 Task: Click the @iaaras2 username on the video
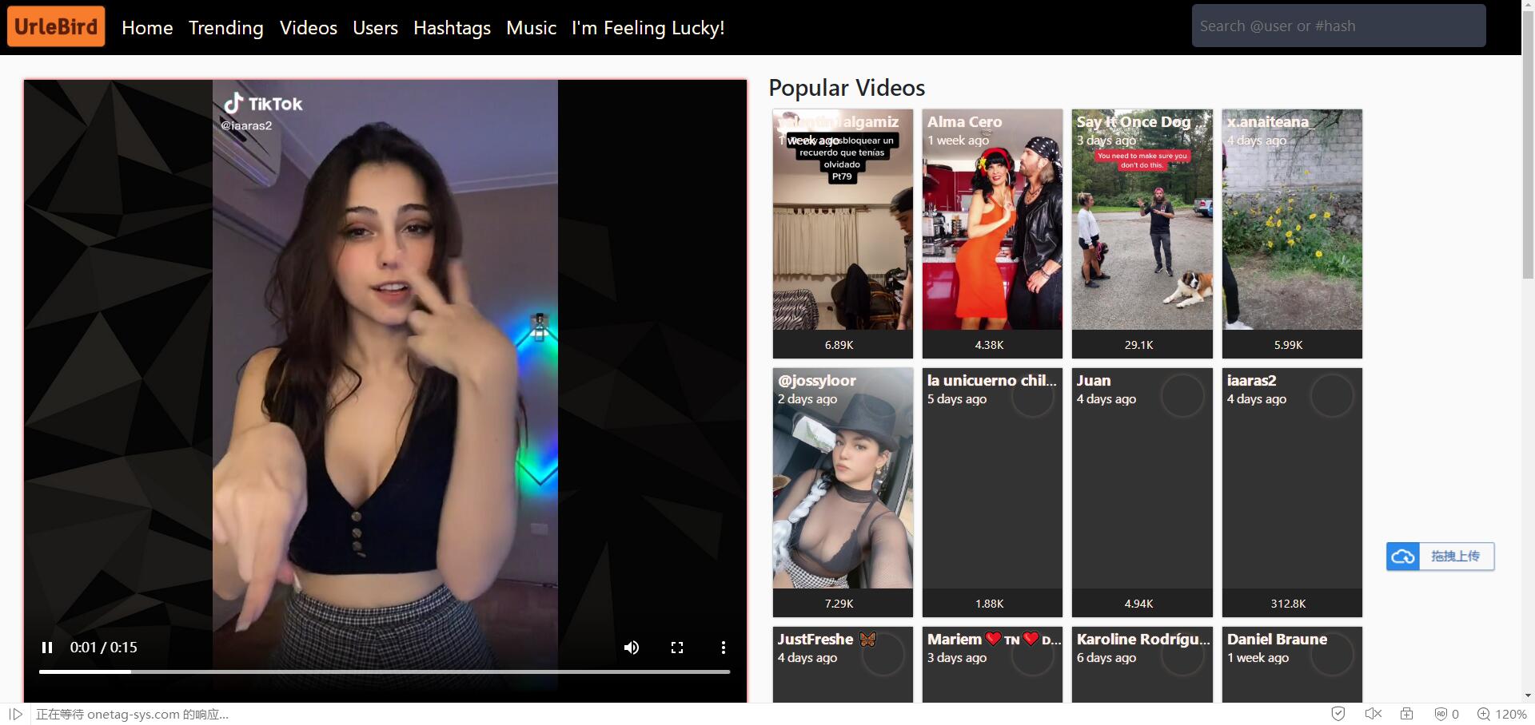pyautogui.click(x=246, y=125)
